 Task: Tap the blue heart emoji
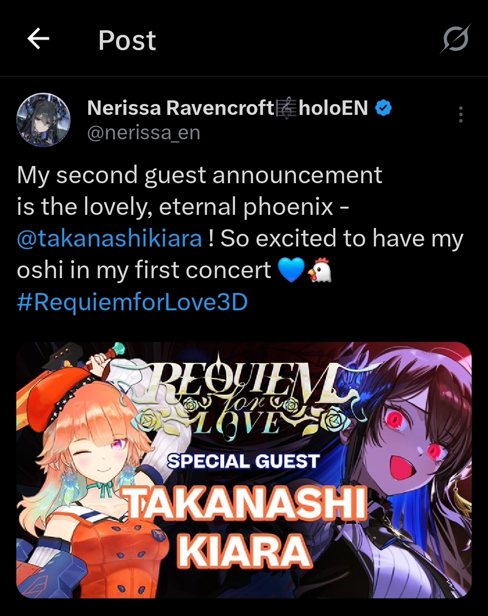coord(291,270)
